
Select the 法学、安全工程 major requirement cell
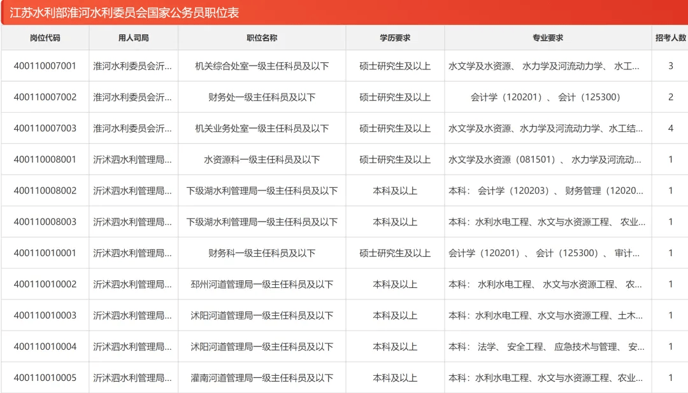click(x=548, y=347)
